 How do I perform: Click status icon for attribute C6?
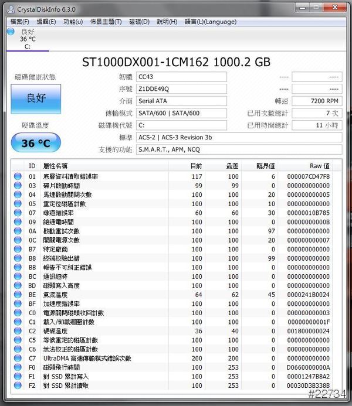tap(18, 349)
